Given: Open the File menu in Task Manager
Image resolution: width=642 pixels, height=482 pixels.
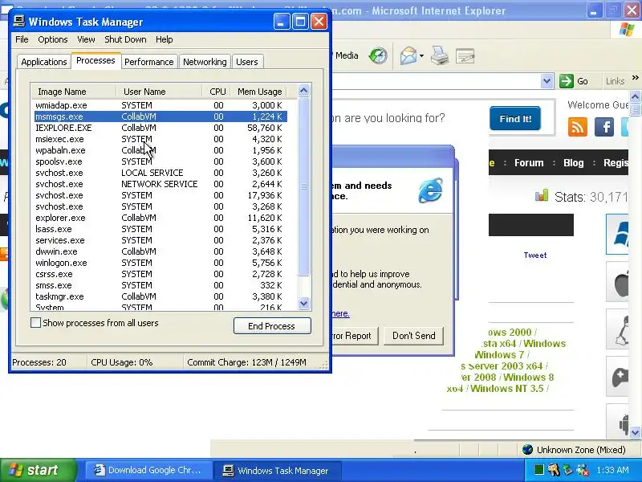Looking at the screenshot, I should 22,39.
